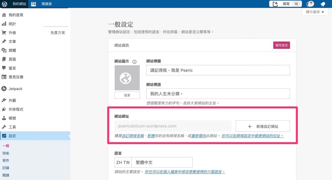Click the draft count badge 10

click(296, 4)
